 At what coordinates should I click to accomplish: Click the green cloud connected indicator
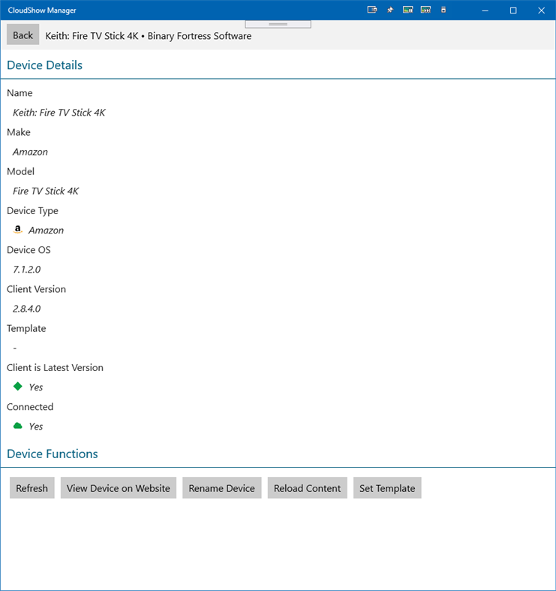[18, 426]
